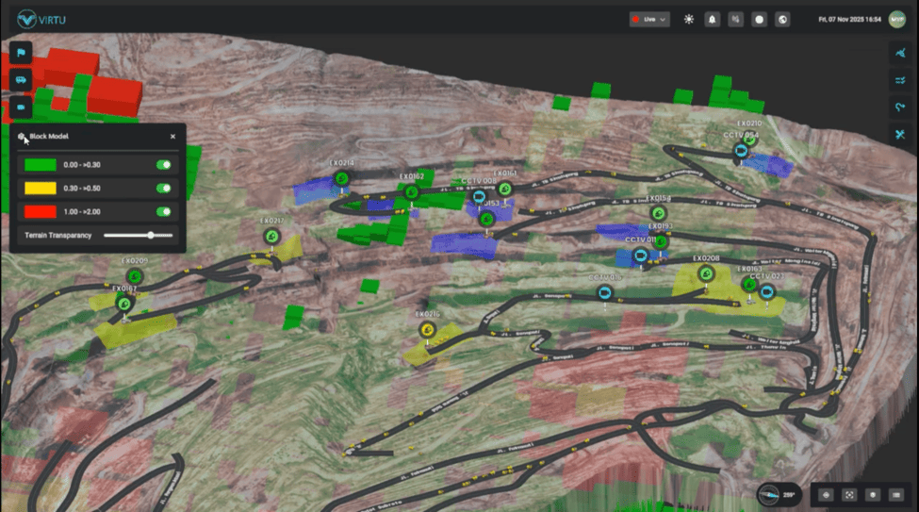Open the user profile avatar menu
919x512 pixels.
click(x=896, y=19)
